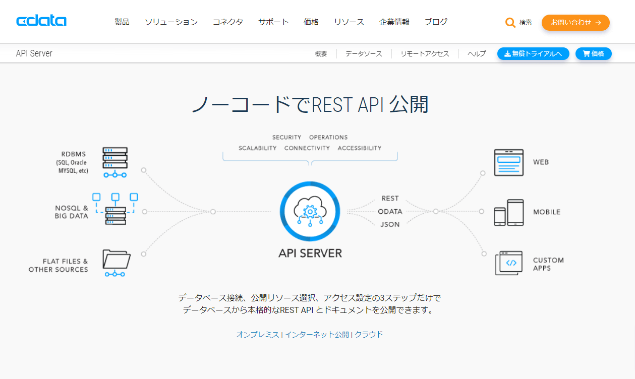Screen dimensions: 635x379
Task: Click the NOSQL & BIG DATA database icon
Action: pyautogui.click(x=115, y=212)
